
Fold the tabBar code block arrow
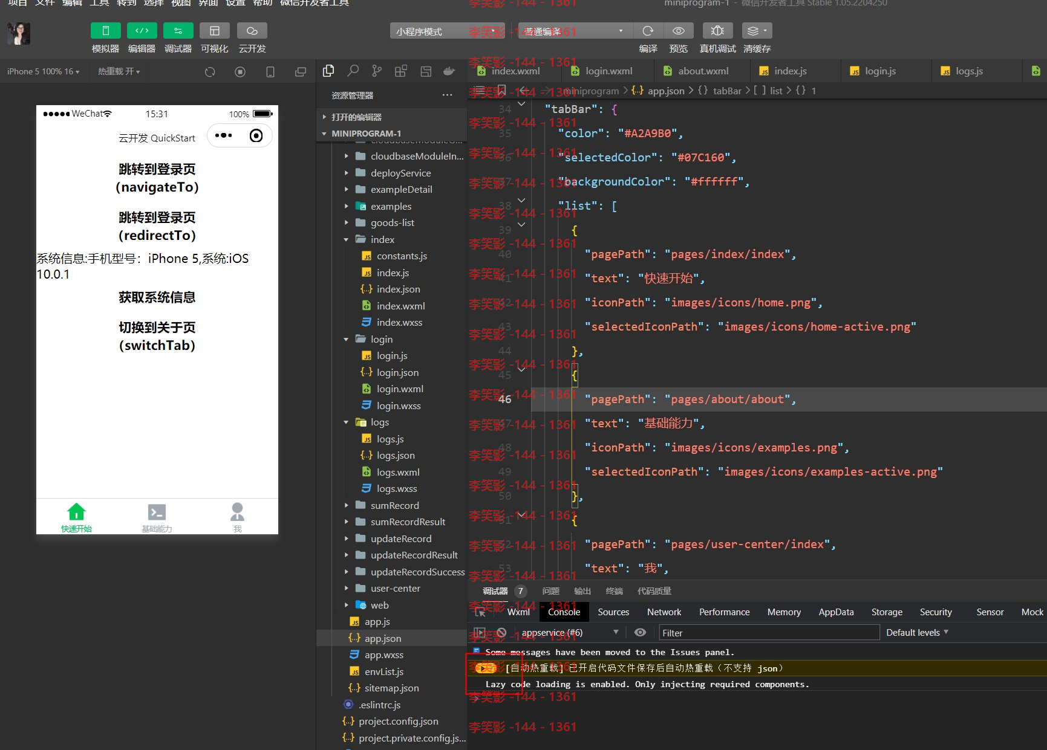coord(521,105)
